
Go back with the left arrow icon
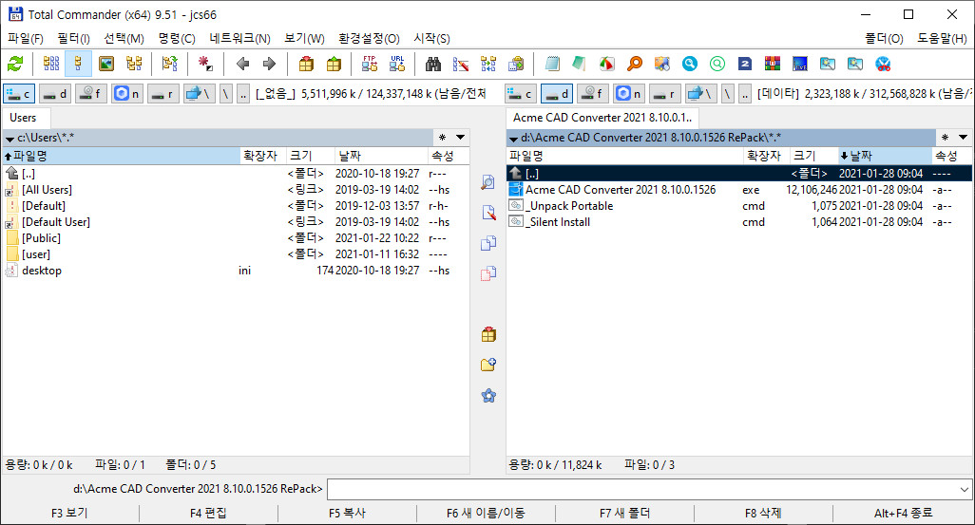click(242, 64)
